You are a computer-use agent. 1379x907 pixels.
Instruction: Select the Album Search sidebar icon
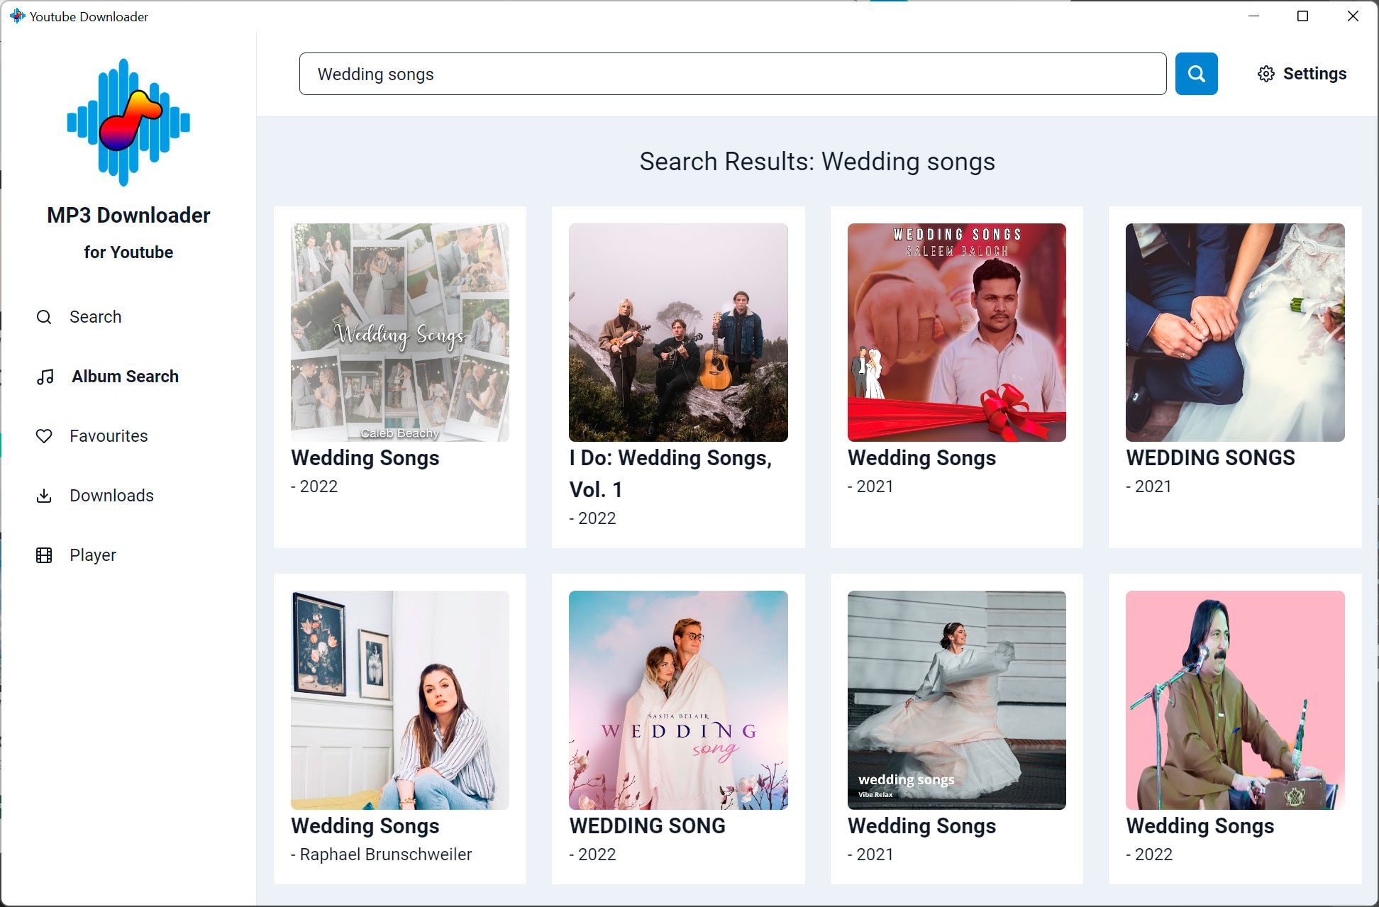coord(43,376)
